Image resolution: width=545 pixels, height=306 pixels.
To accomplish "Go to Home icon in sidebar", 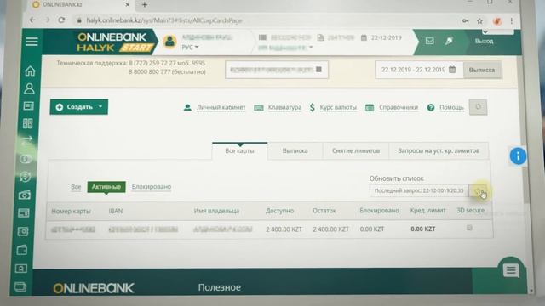I will tap(30, 71).
